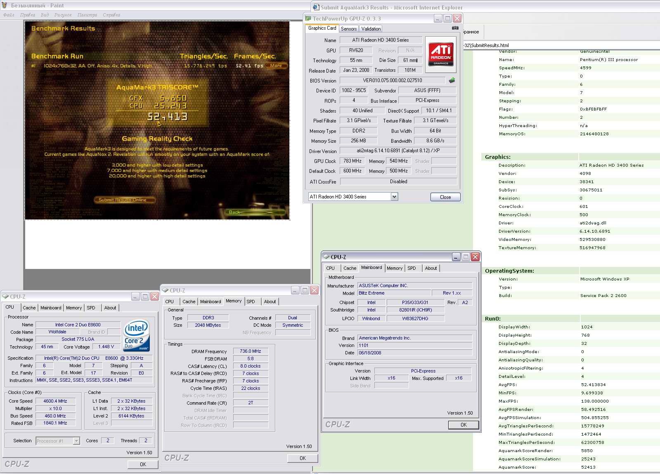Screen dimensions: 660x474
Task: Click the Paint title bar icon
Action: point(5,5)
